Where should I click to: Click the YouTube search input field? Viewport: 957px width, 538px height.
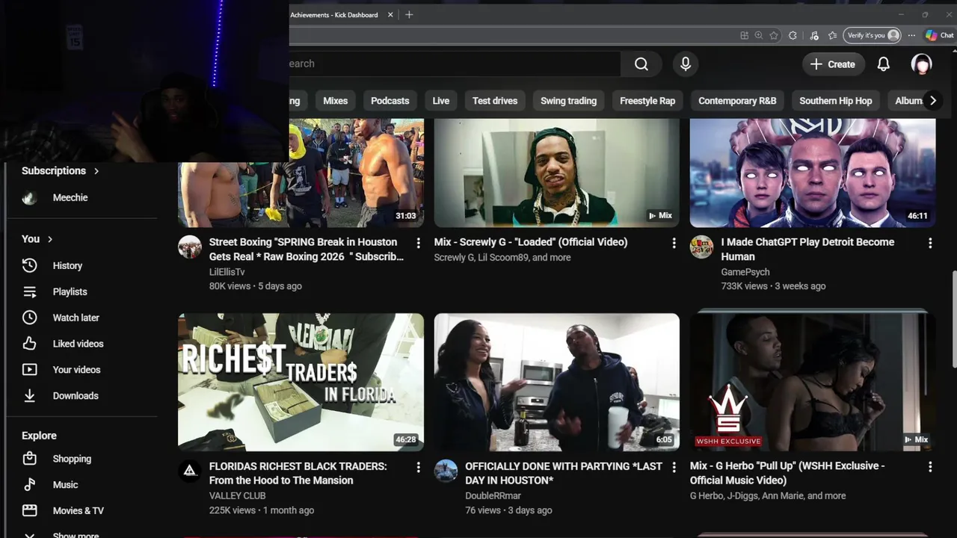[455, 64]
